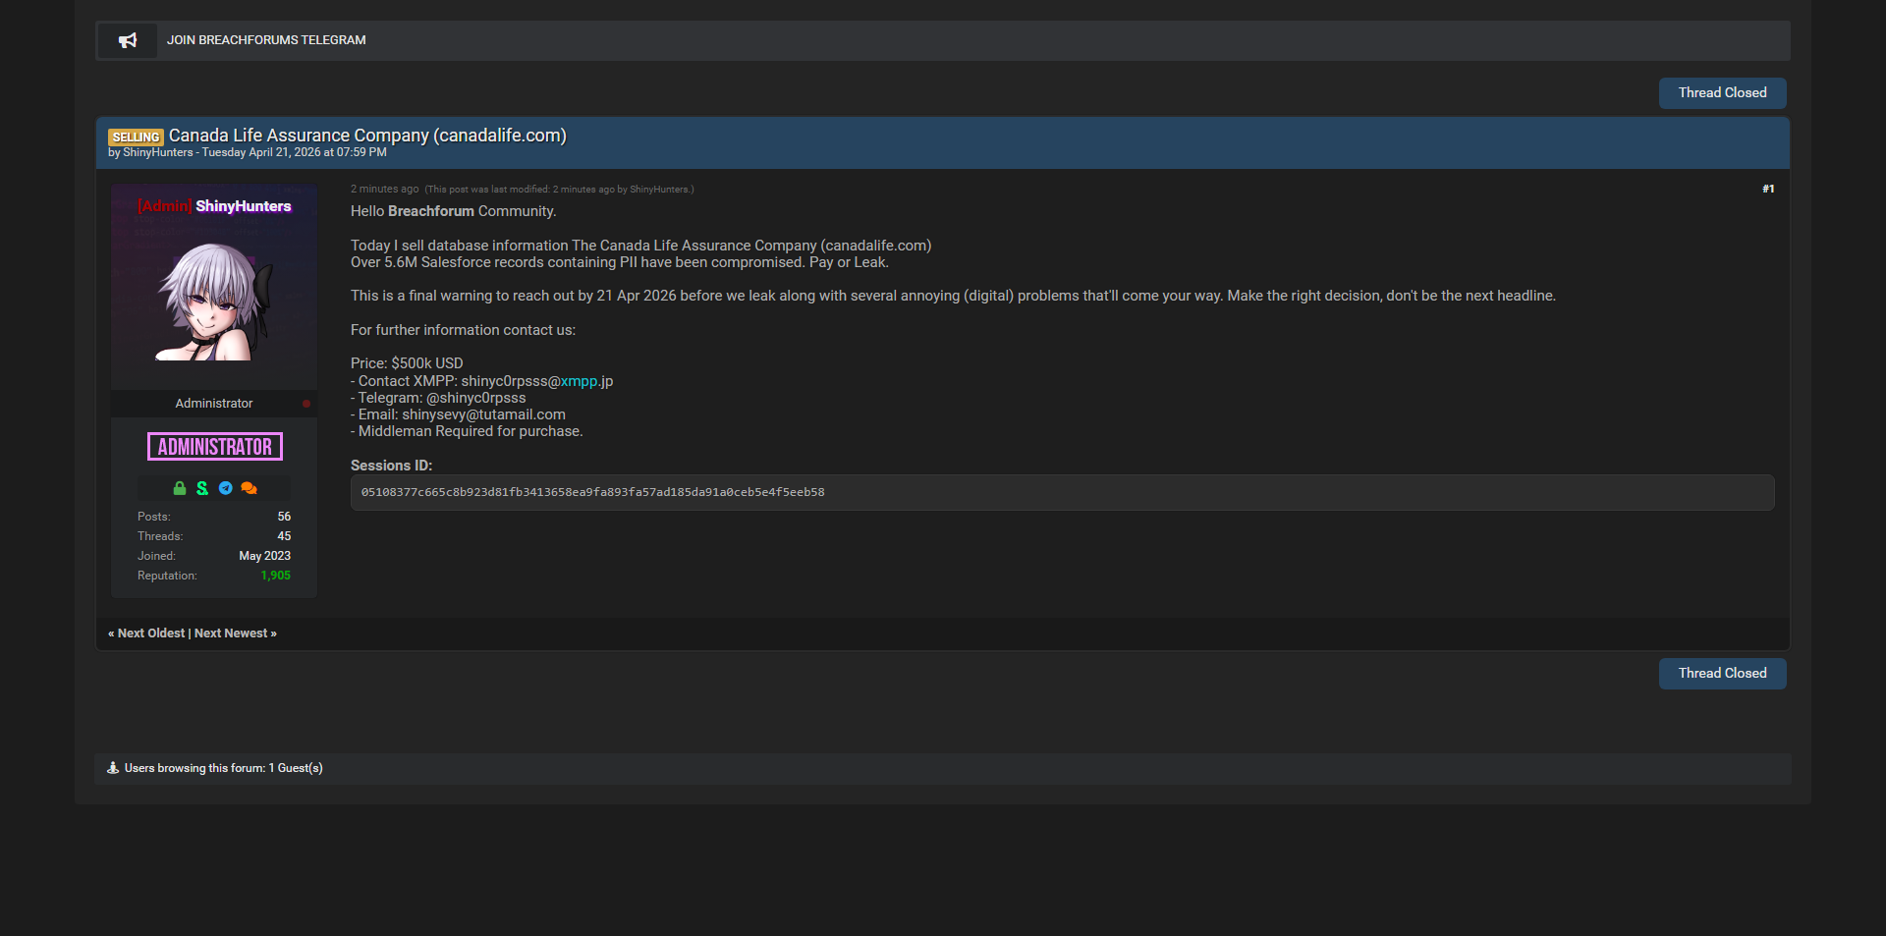Open ShinyHunters profile from avatar username

coord(243,206)
